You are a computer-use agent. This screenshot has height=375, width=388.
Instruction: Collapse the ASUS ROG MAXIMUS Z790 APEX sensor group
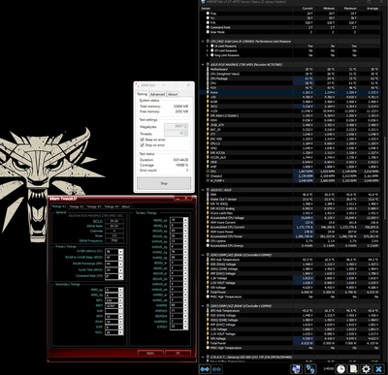click(203, 65)
